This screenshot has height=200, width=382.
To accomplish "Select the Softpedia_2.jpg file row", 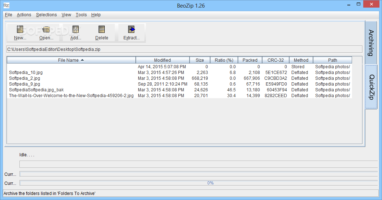I will (x=179, y=78).
